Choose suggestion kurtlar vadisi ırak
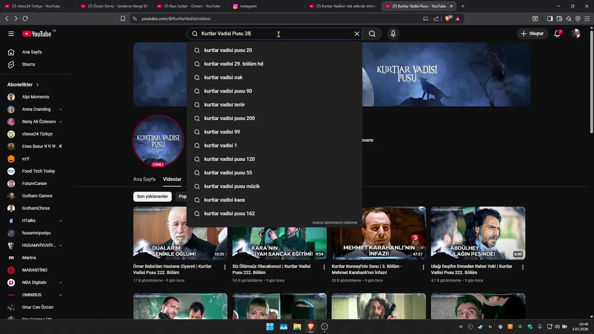Image resolution: width=594 pixels, height=334 pixels. pyautogui.click(x=274, y=77)
